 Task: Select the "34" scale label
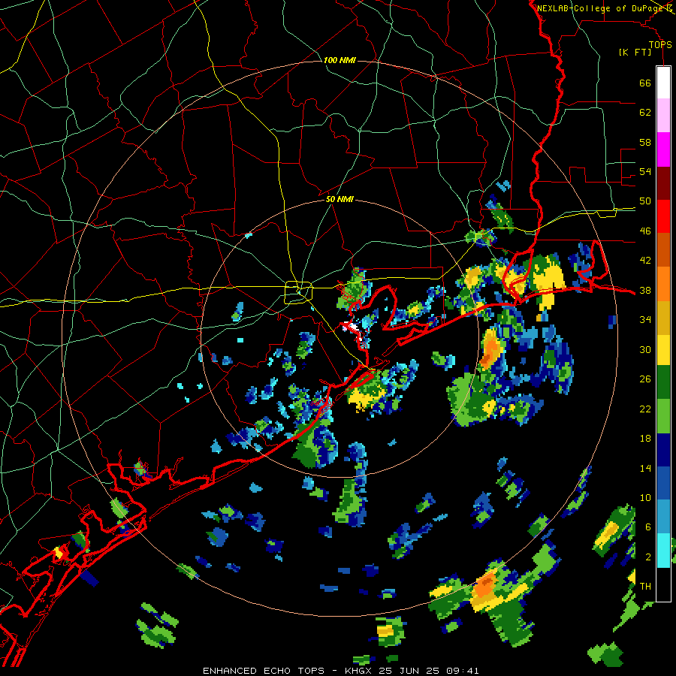(x=645, y=320)
